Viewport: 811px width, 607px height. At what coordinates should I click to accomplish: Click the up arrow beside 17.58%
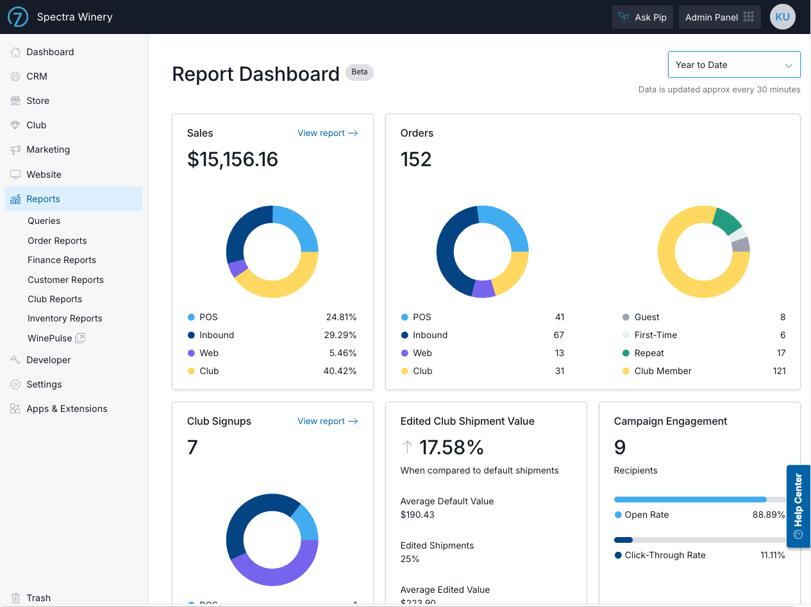406,447
